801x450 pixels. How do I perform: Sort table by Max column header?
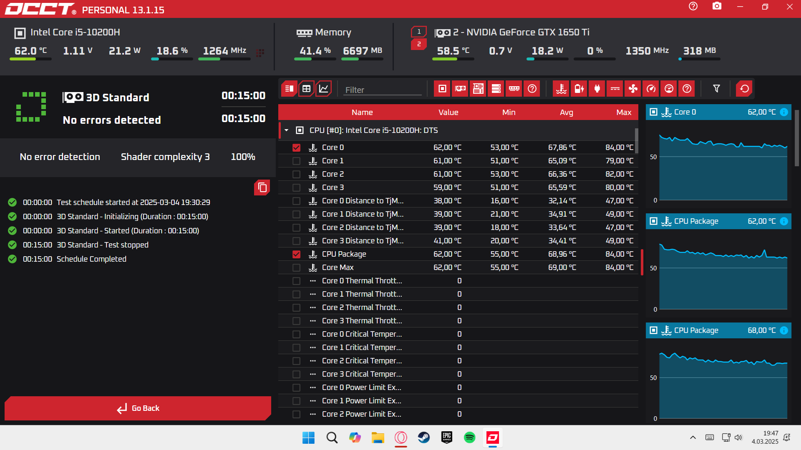point(624,112)
